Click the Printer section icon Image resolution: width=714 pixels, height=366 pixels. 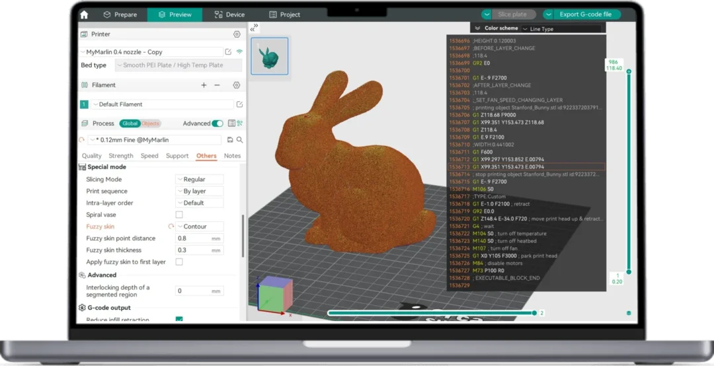(x=84, y=34)
